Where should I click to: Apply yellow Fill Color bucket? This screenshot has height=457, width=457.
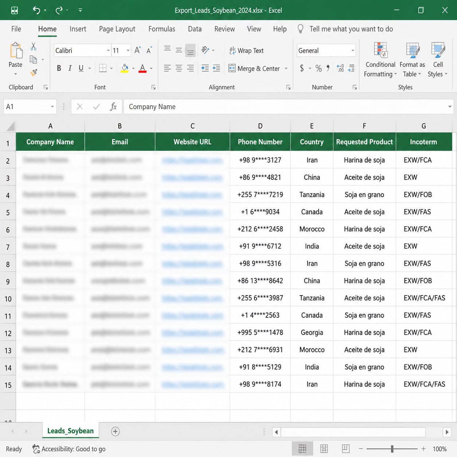[125, 68]
